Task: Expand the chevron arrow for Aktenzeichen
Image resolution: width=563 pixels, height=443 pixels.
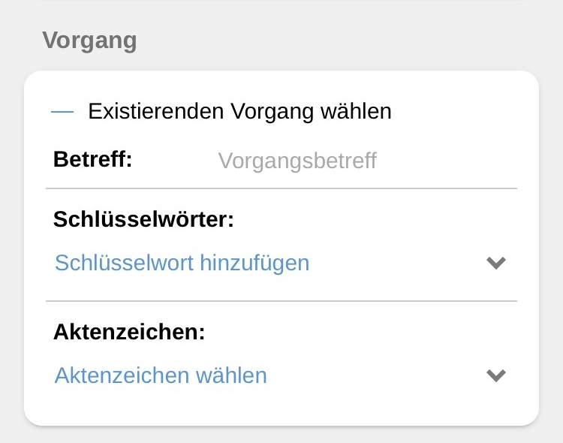Action: pos(496,375)
